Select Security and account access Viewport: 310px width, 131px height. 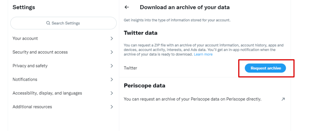pyautogui.click(x=40, y=52)
